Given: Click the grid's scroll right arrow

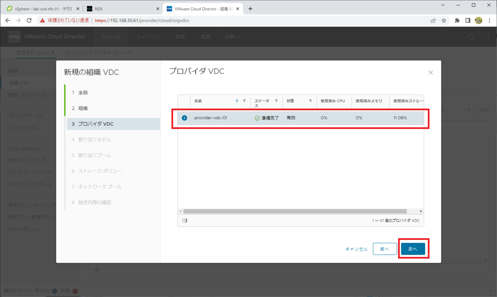Looking at the screenshot, I should (421, 211).
